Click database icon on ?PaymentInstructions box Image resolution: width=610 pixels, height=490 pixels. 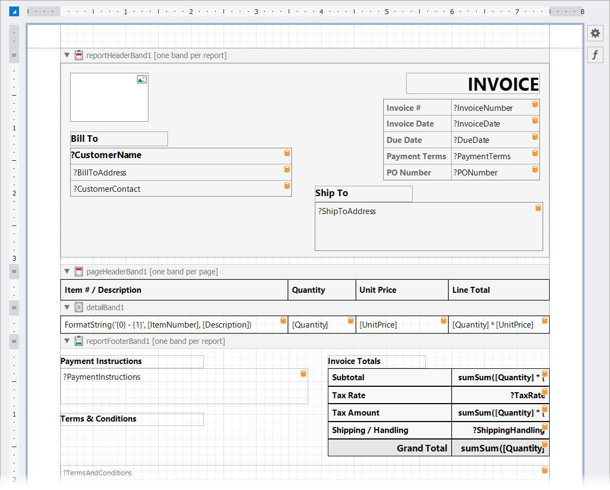[303, 374]
